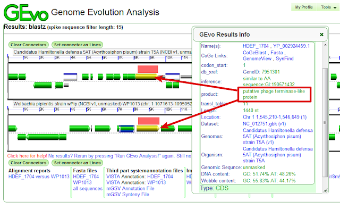Open My Profile menu item
The width and height of the screenshot is (340, 209).
click(303, 7)
